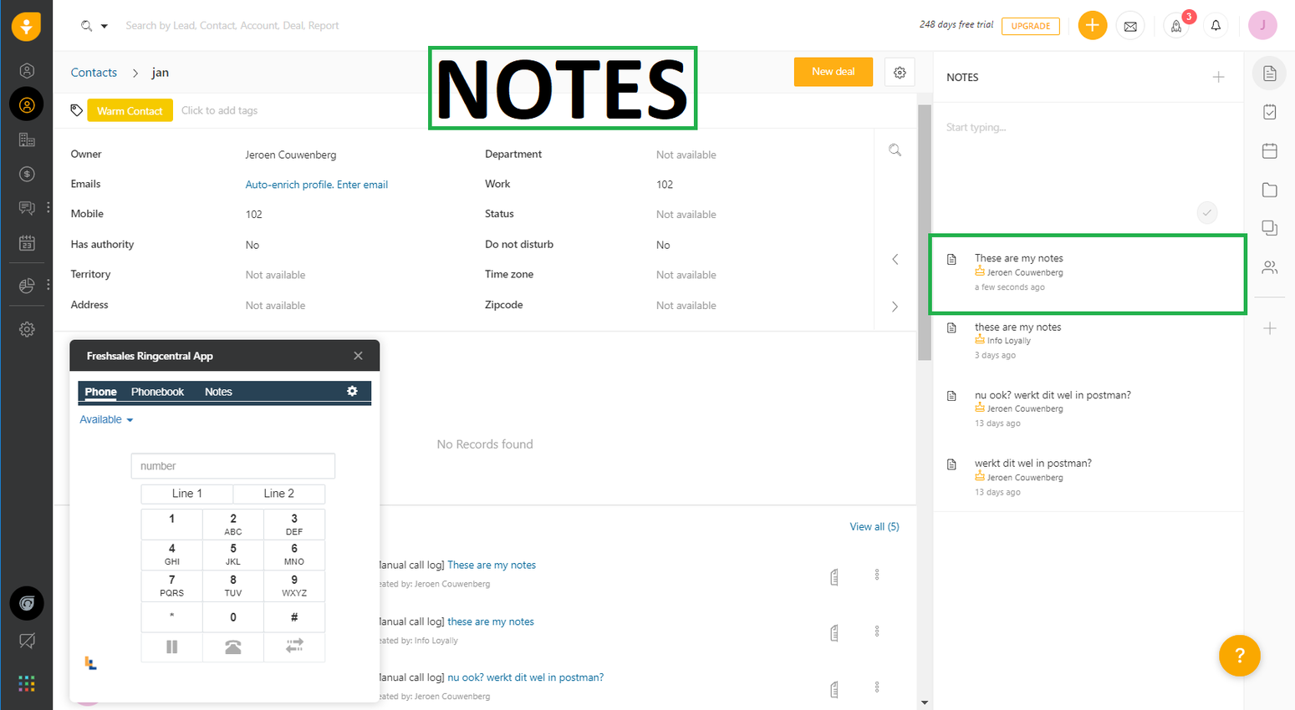Switch to the Tasks panel on the right sidebar
Screen dimensions: 1295x710
click(x=1269, y=111)
